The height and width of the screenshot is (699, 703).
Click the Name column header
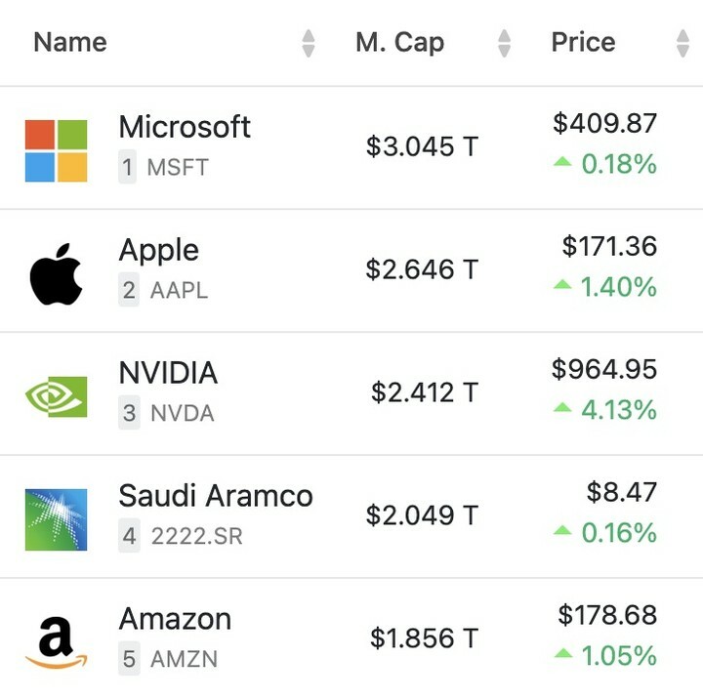point(70,43)
